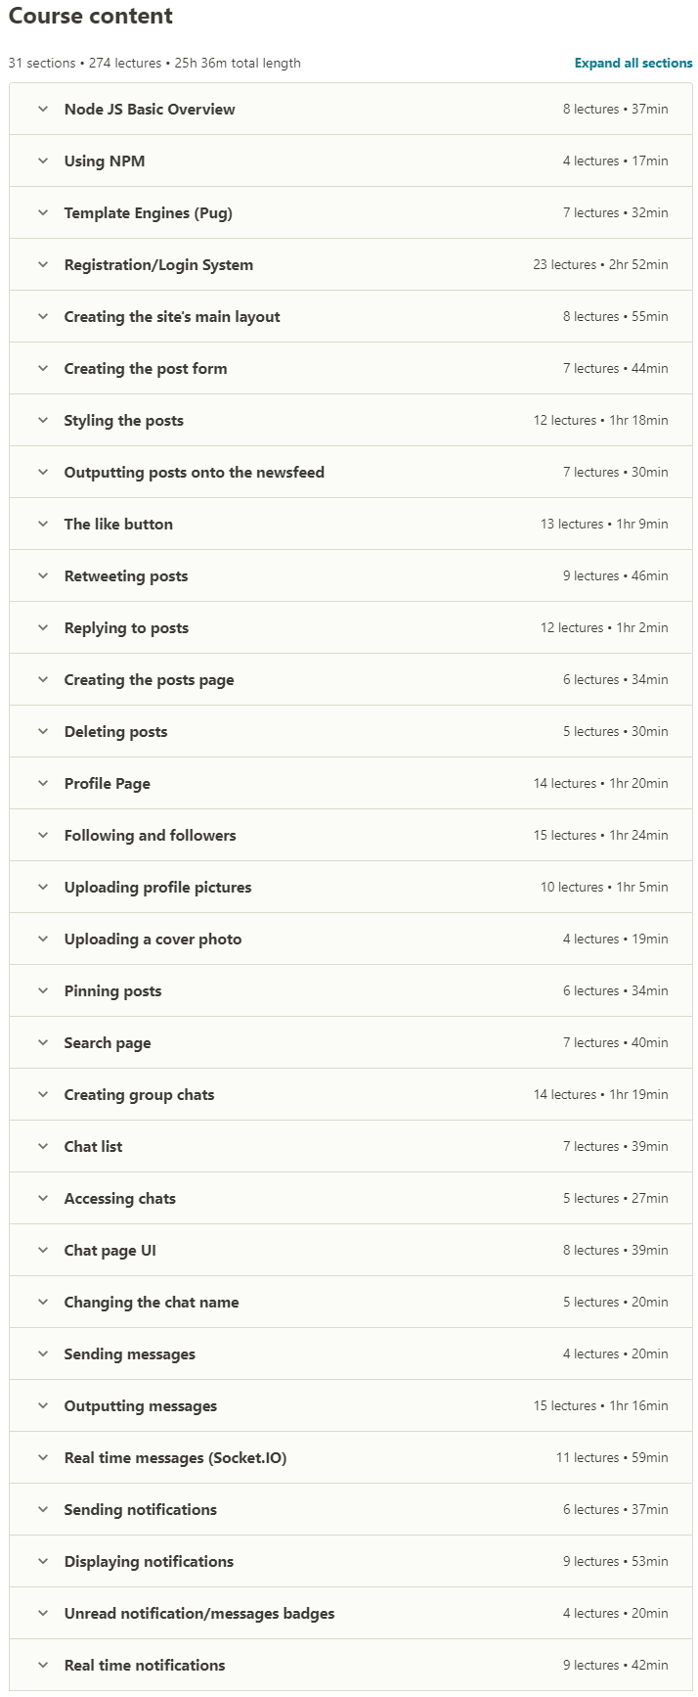Click chevron next to Uploading profile pictures
Image resolution: width=698 pixels, height=1697 pixels.
click(x=43, y=887)
